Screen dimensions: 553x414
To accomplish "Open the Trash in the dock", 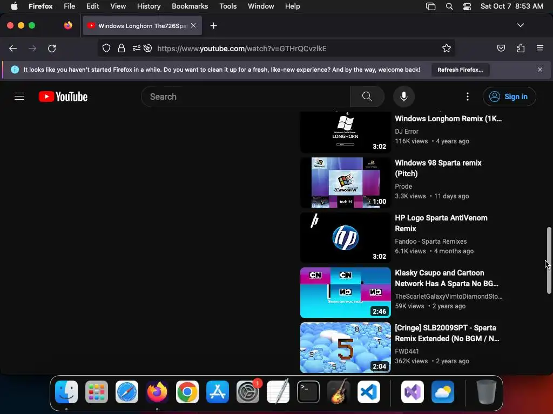I will pos(487,392).
